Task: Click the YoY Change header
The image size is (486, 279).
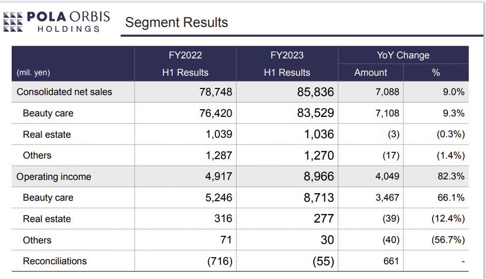Action: pyautogui.click(x=403, y=55)
